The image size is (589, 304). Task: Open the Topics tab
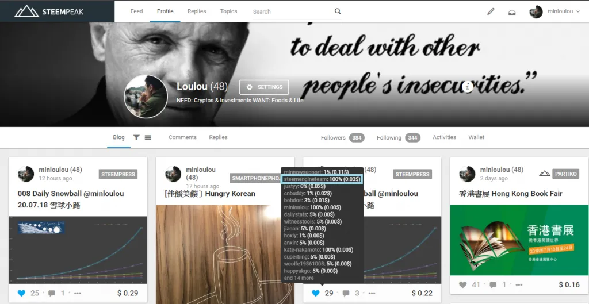pyautogui.click(x=228, y=11)
